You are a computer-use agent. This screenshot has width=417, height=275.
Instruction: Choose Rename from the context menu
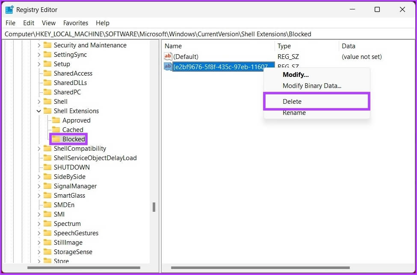coord(316,113)
